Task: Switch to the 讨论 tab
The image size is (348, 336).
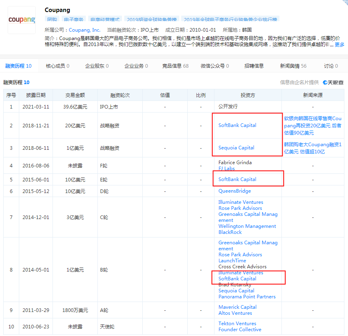Action: tap(331, 66)
